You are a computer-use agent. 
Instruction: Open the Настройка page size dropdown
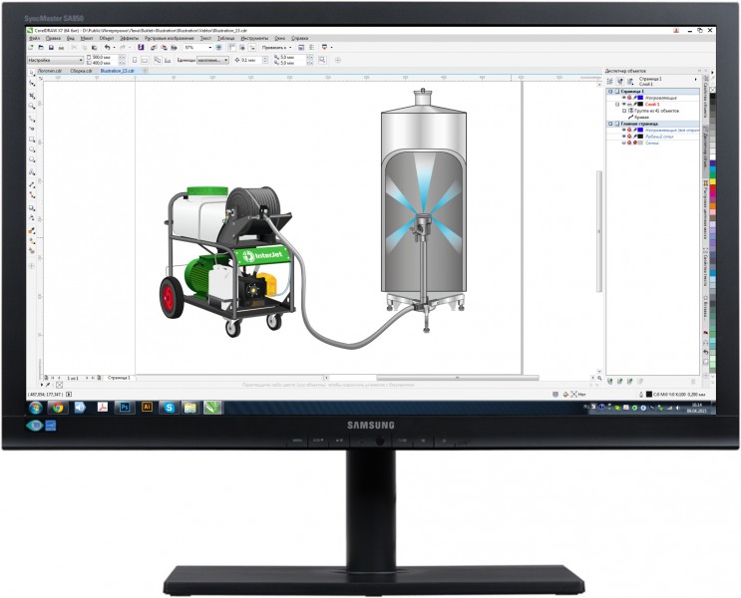point(81,60)
